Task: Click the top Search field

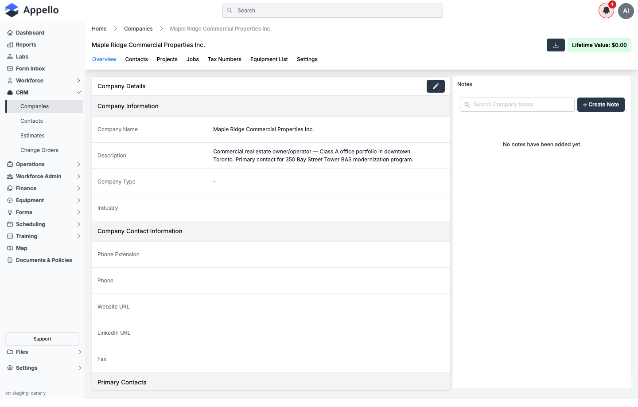Action: point(333,11)
